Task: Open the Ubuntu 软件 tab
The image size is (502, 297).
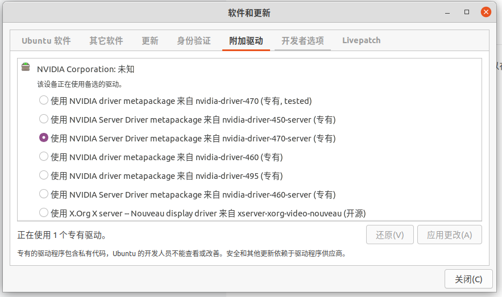Action: click(x=46, y=40)
